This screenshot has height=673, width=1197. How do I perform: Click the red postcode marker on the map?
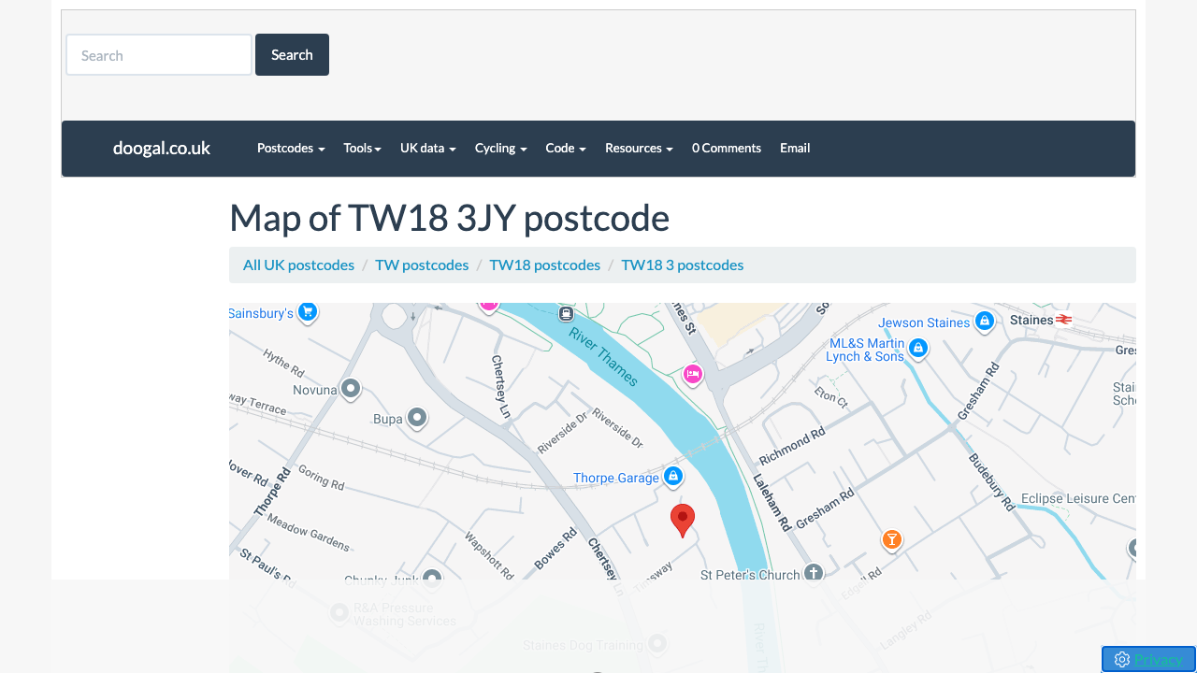683,520
